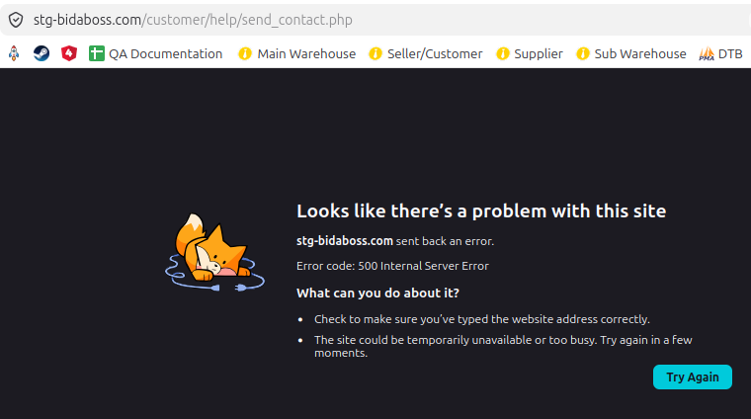Image resolution: width=751 pixels, height=419 pixels.
Task: Click the "Looks like there's a problem" heading
Action: point(481,210)
